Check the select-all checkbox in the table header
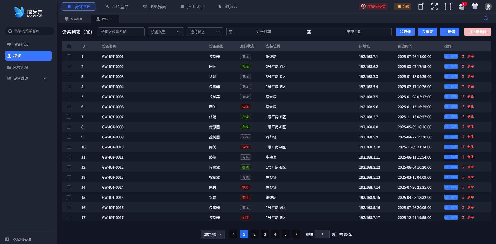496x244 pixels. pyautogui.click(x=69, y=46)
